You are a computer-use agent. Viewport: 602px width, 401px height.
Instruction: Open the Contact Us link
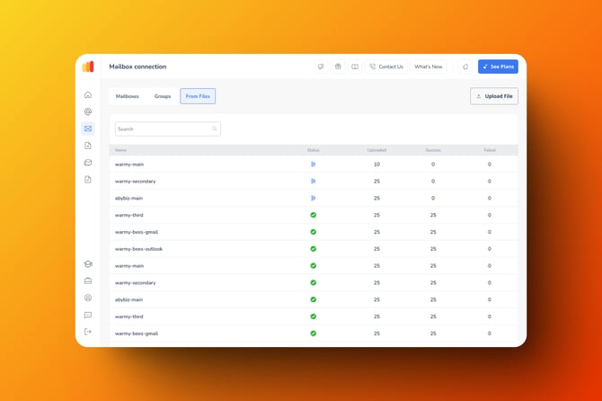[386, 67]
